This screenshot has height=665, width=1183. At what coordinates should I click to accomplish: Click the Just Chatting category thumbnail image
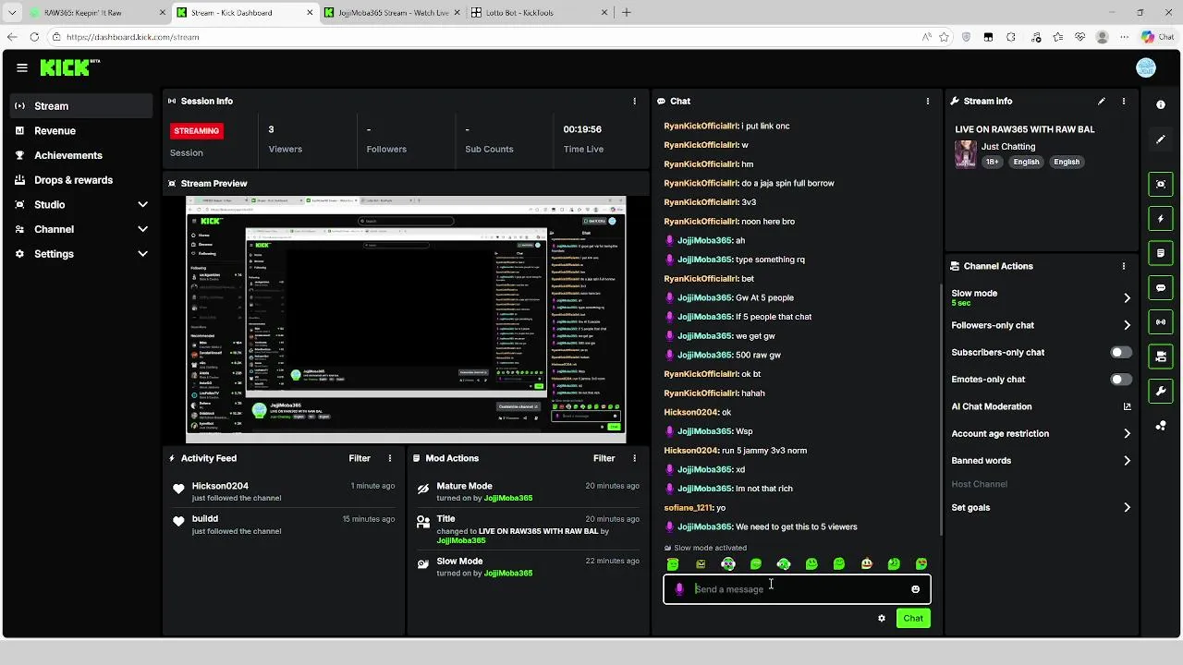pyautogui.click(x=966, y=154)
